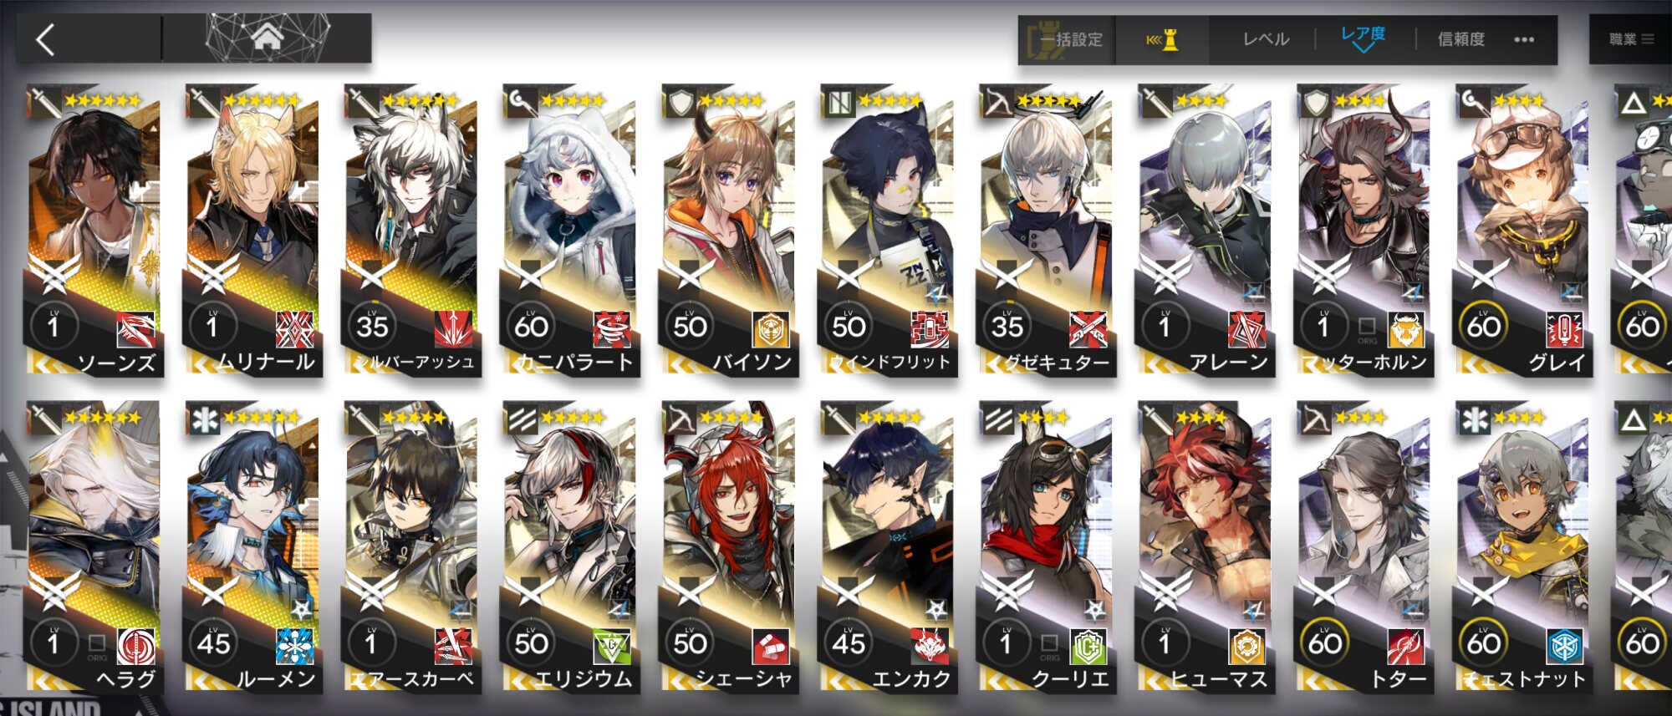
Task: Click the level 60 ring on トター
Action: (x=1325, y=643)
